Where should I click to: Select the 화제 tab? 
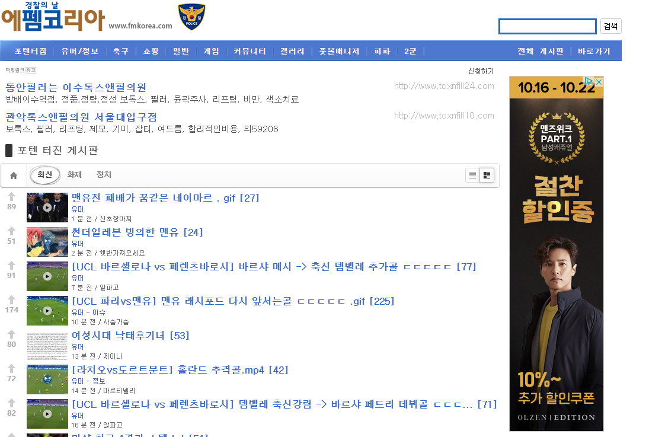coord(75,175)
